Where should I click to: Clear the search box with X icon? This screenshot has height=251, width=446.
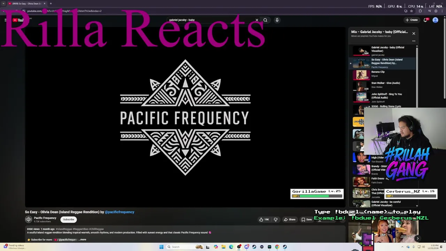(257, 20)
